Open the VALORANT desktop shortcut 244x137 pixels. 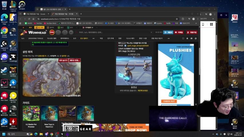coord(4,82)
